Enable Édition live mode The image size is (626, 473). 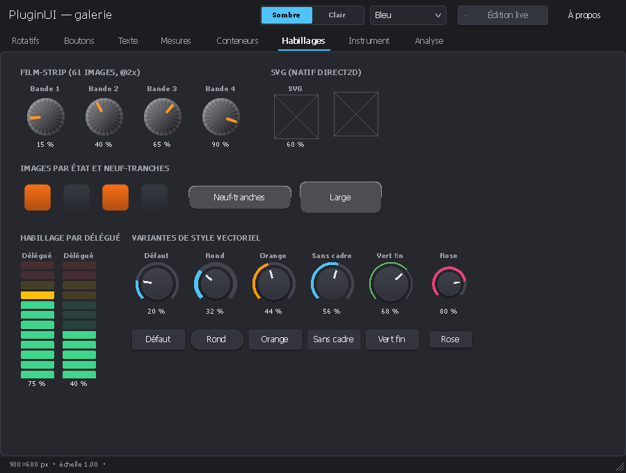point(503,15)
